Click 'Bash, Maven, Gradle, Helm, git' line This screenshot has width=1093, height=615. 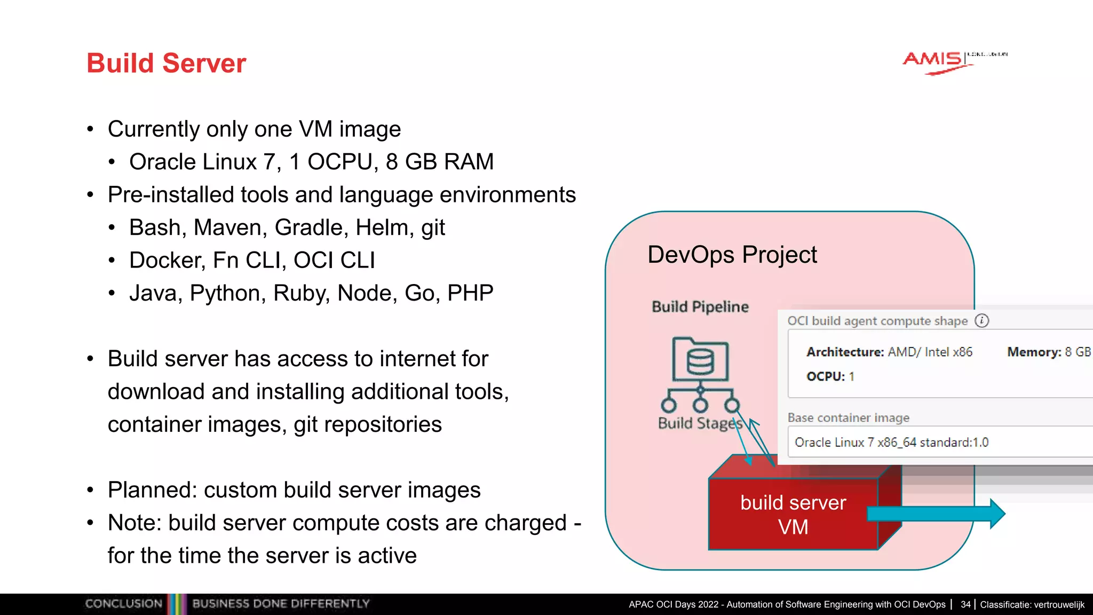[x=287, y=228]
